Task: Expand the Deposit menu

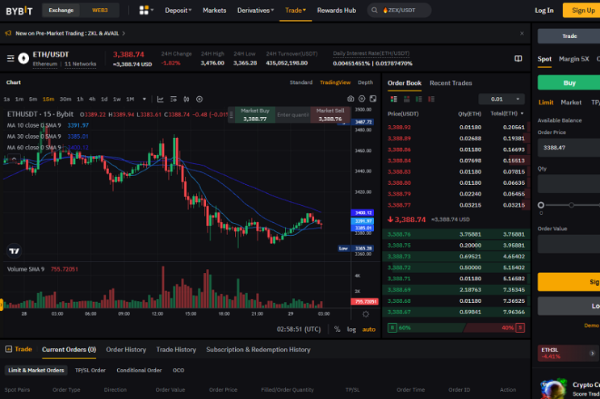Action: click(178, 10)
